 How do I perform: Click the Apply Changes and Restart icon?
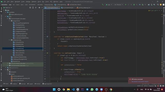click(x=128, y=5)
